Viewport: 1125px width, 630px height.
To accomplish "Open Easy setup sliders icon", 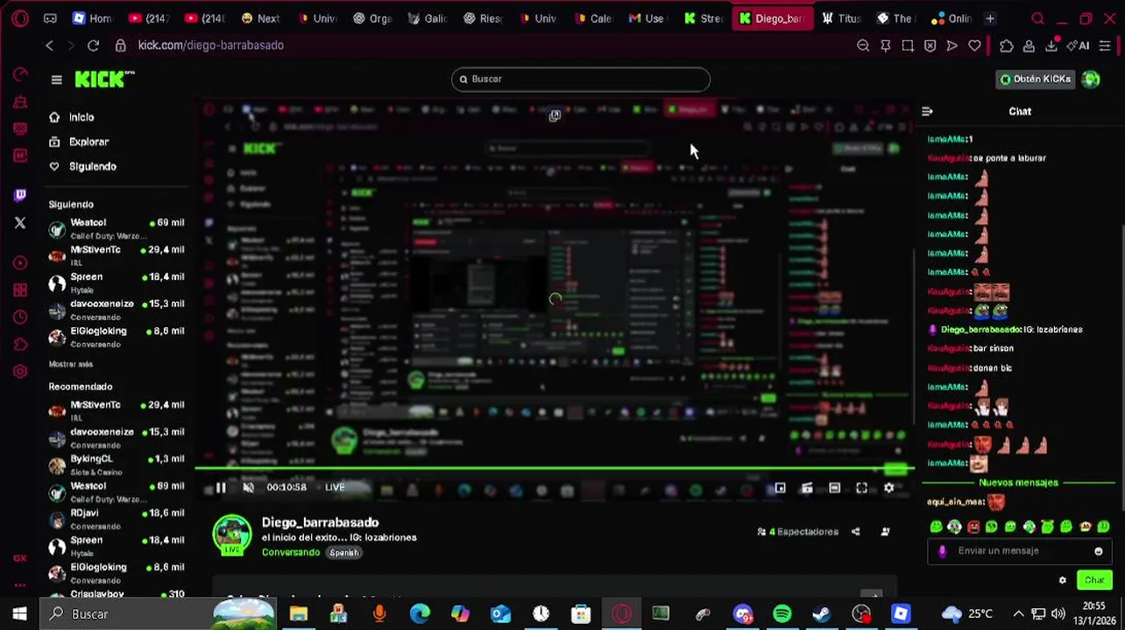I will [1105, 45].
